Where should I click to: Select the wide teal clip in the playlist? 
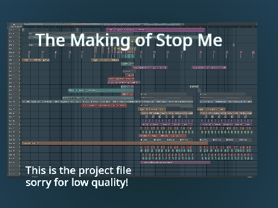(101, 90)
